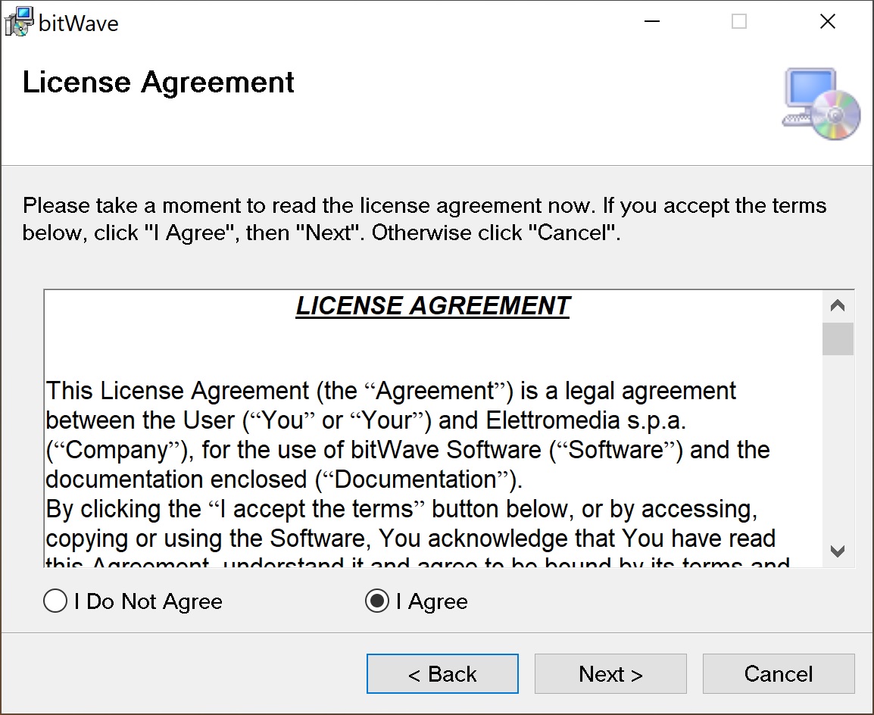Image resolution: width=874 pixels, height=715 pixels.
Task: Click the license scrollbar thumb
Action: [838, 339]
